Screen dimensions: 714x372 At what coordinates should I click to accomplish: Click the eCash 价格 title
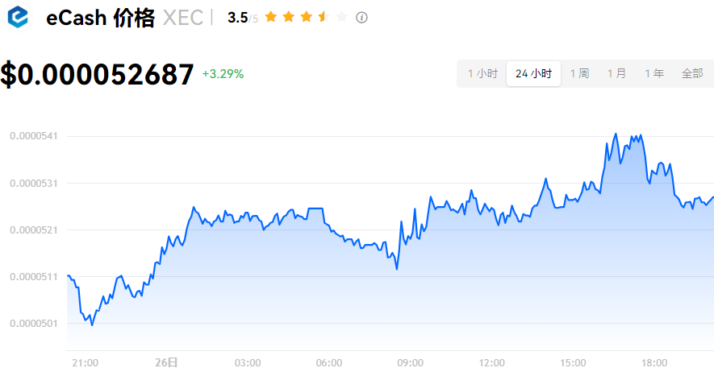pyautogui.click(x=100, y=18)
